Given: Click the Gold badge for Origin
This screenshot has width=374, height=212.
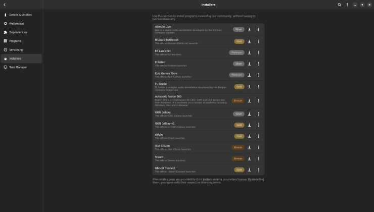Looking at the screenshot, I should tap(239, 136).
